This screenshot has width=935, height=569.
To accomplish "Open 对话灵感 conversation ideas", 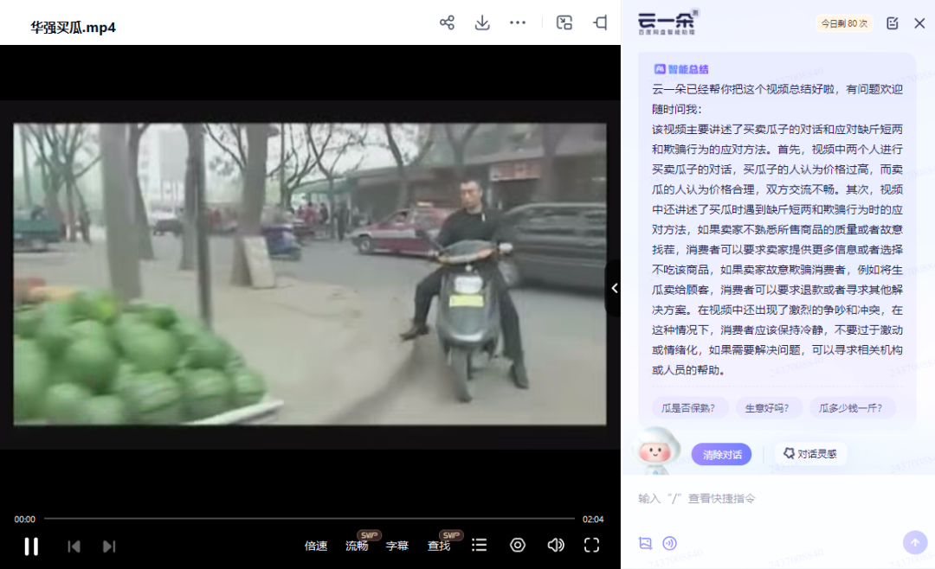I will point(810,454).
